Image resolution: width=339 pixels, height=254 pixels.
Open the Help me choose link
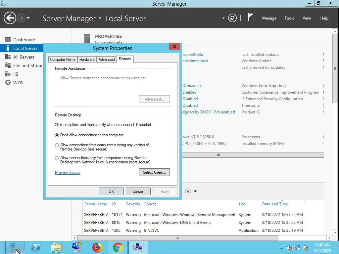point(68,173)
